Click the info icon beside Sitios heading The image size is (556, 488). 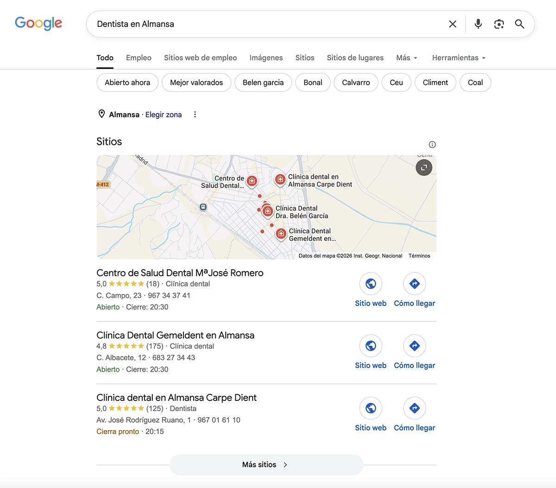tap(432, 145)
